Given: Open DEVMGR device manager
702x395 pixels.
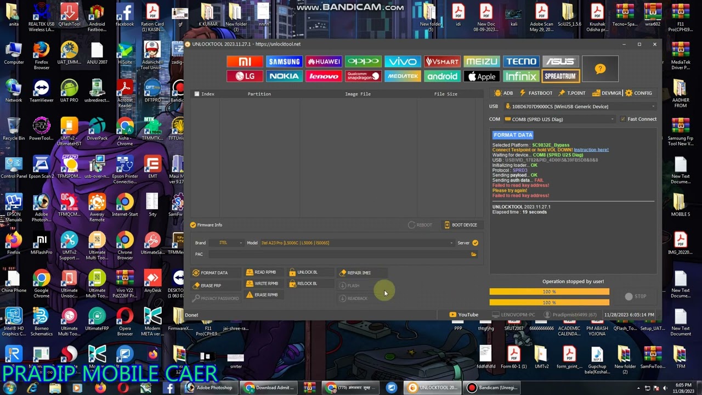Looking at the screenshot, I should tap(607, 93).
